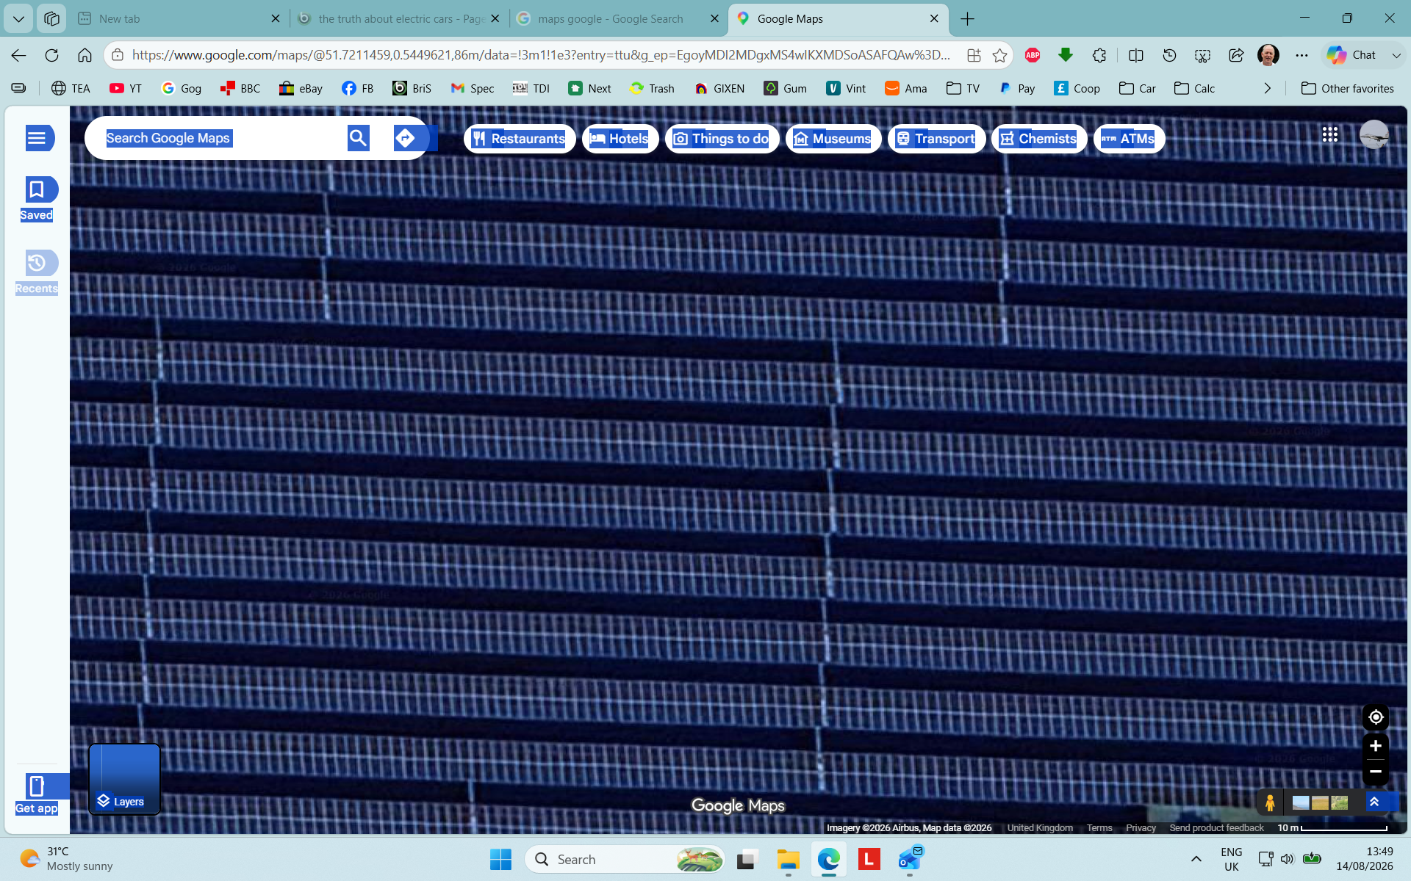Click the search magnifier in Maps

point(358,138)
